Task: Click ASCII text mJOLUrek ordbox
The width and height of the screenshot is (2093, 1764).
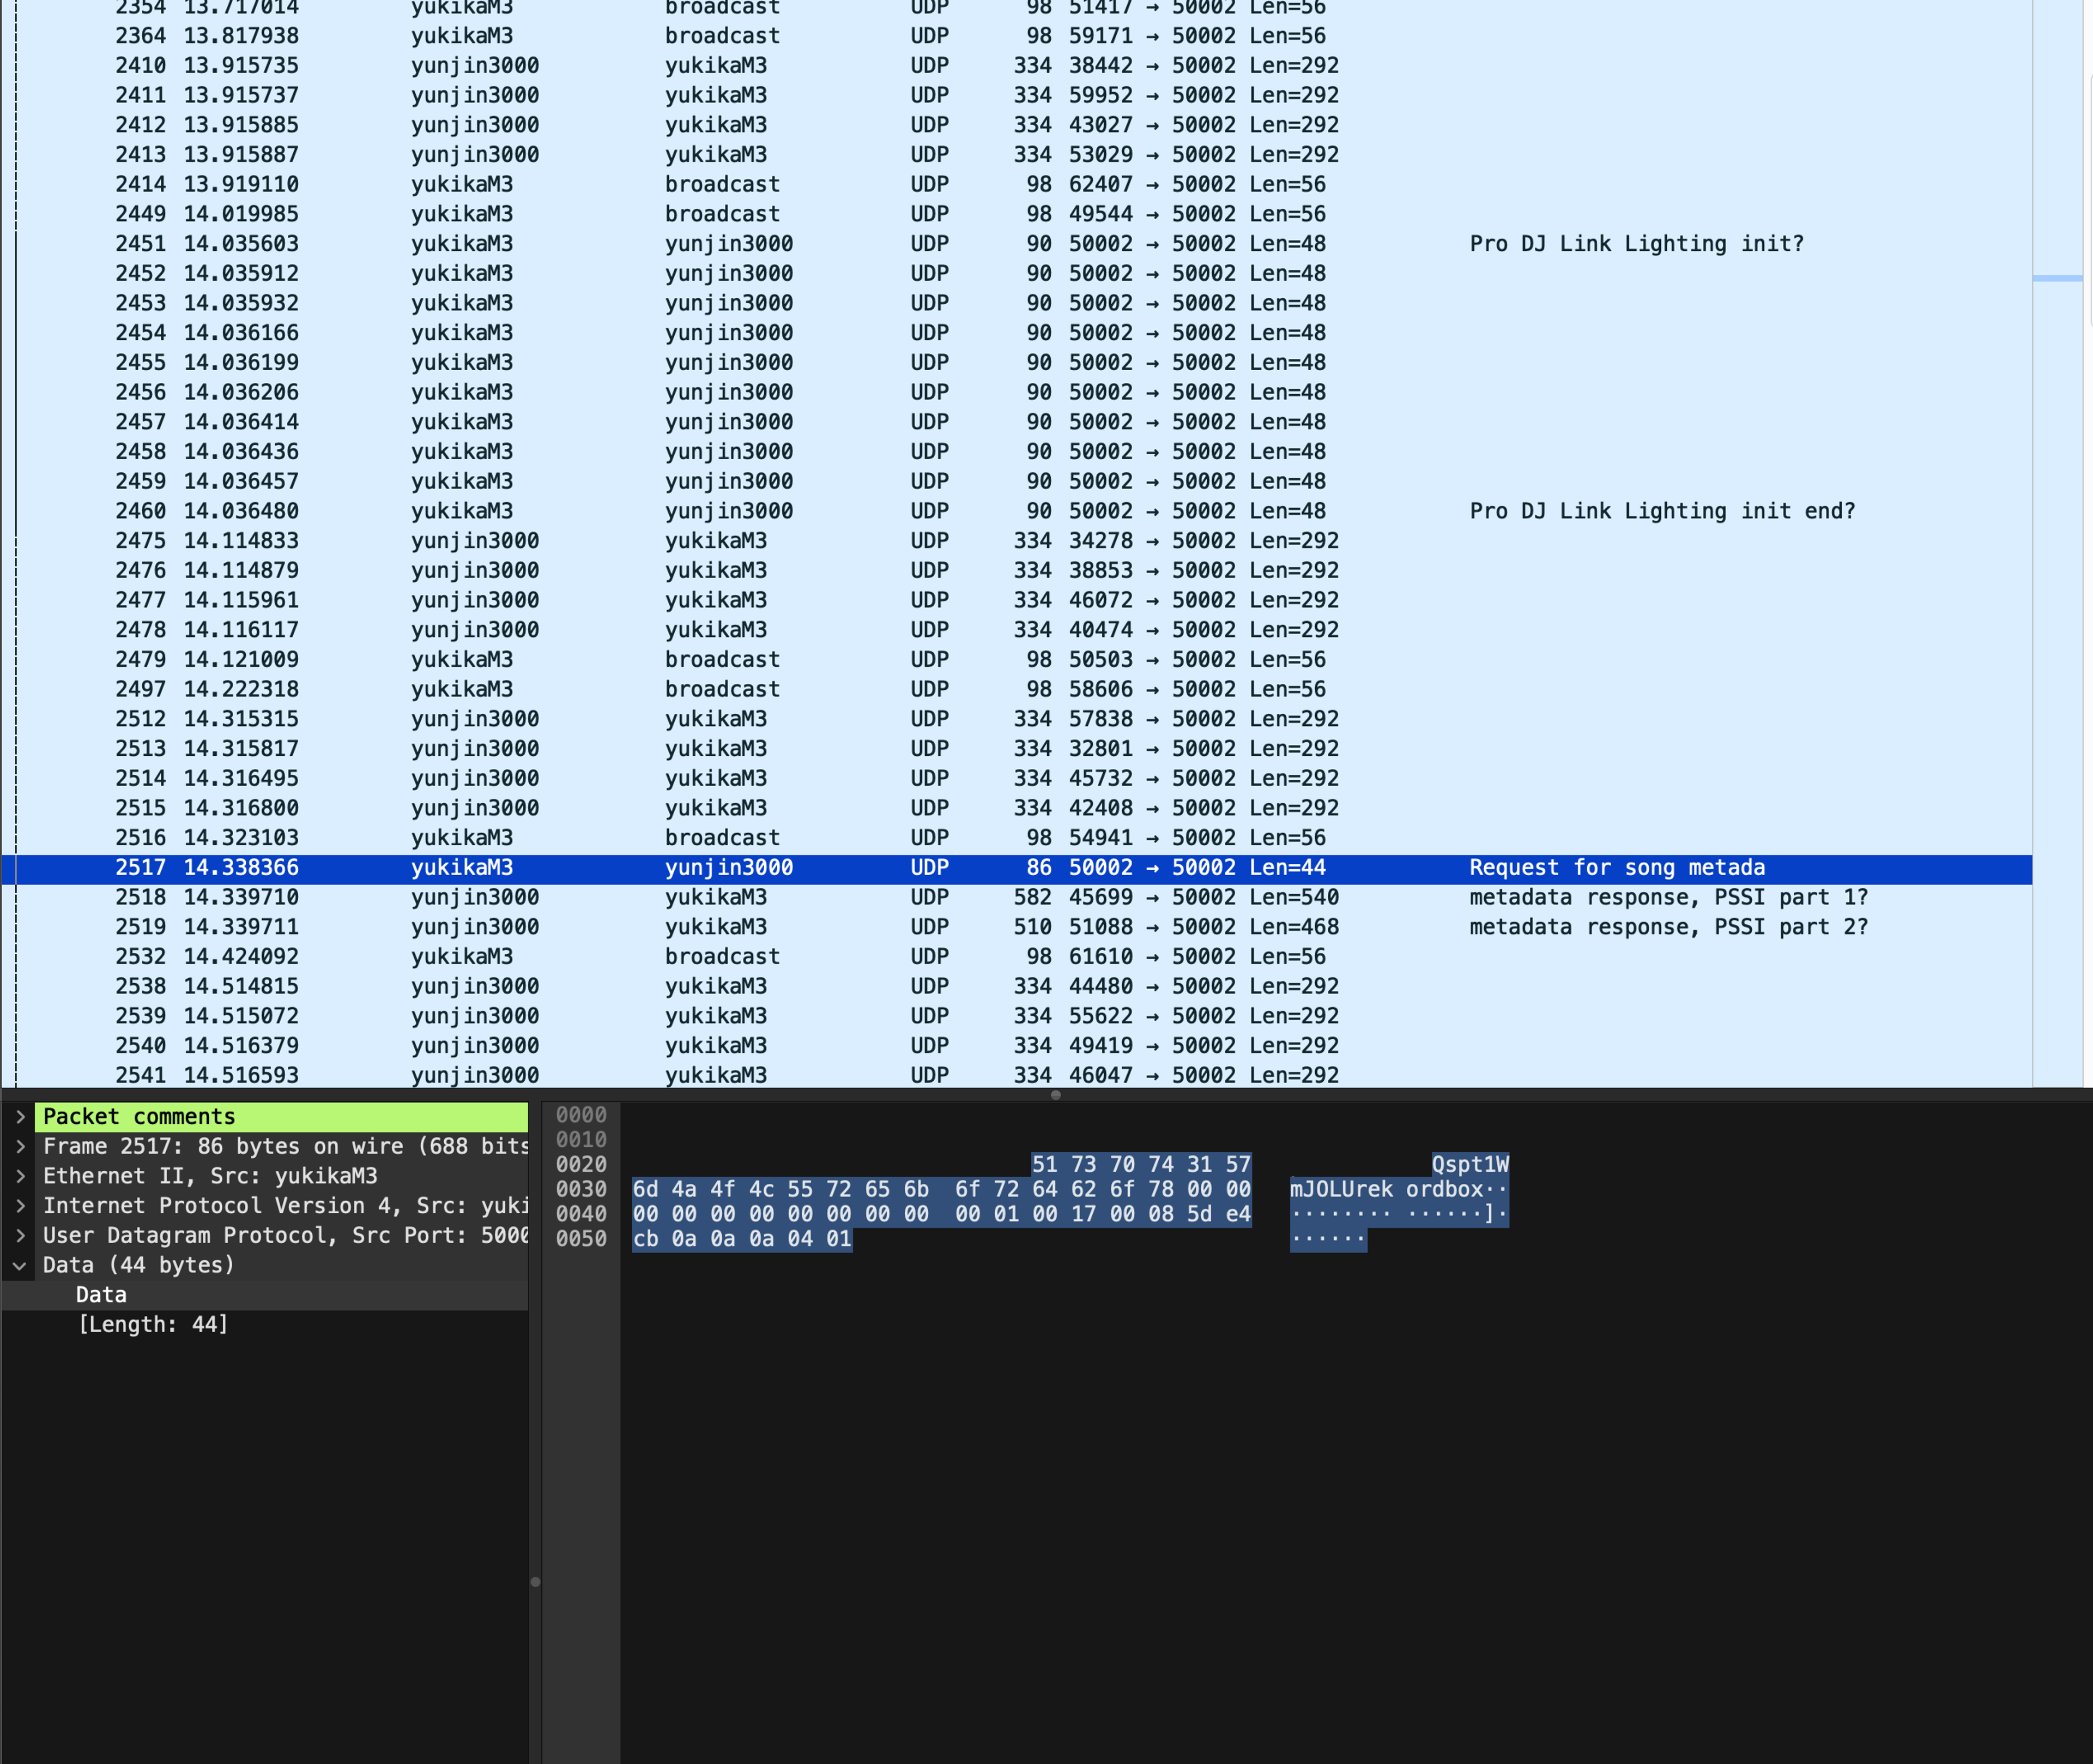Action: 1386,1190
